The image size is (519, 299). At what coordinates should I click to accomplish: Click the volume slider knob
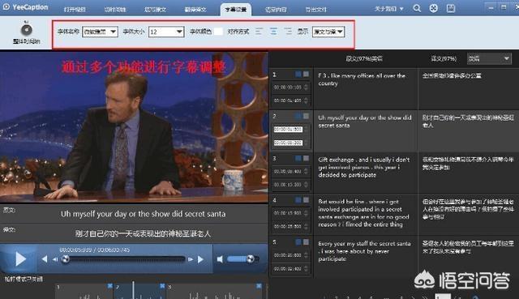coord(251,258)
